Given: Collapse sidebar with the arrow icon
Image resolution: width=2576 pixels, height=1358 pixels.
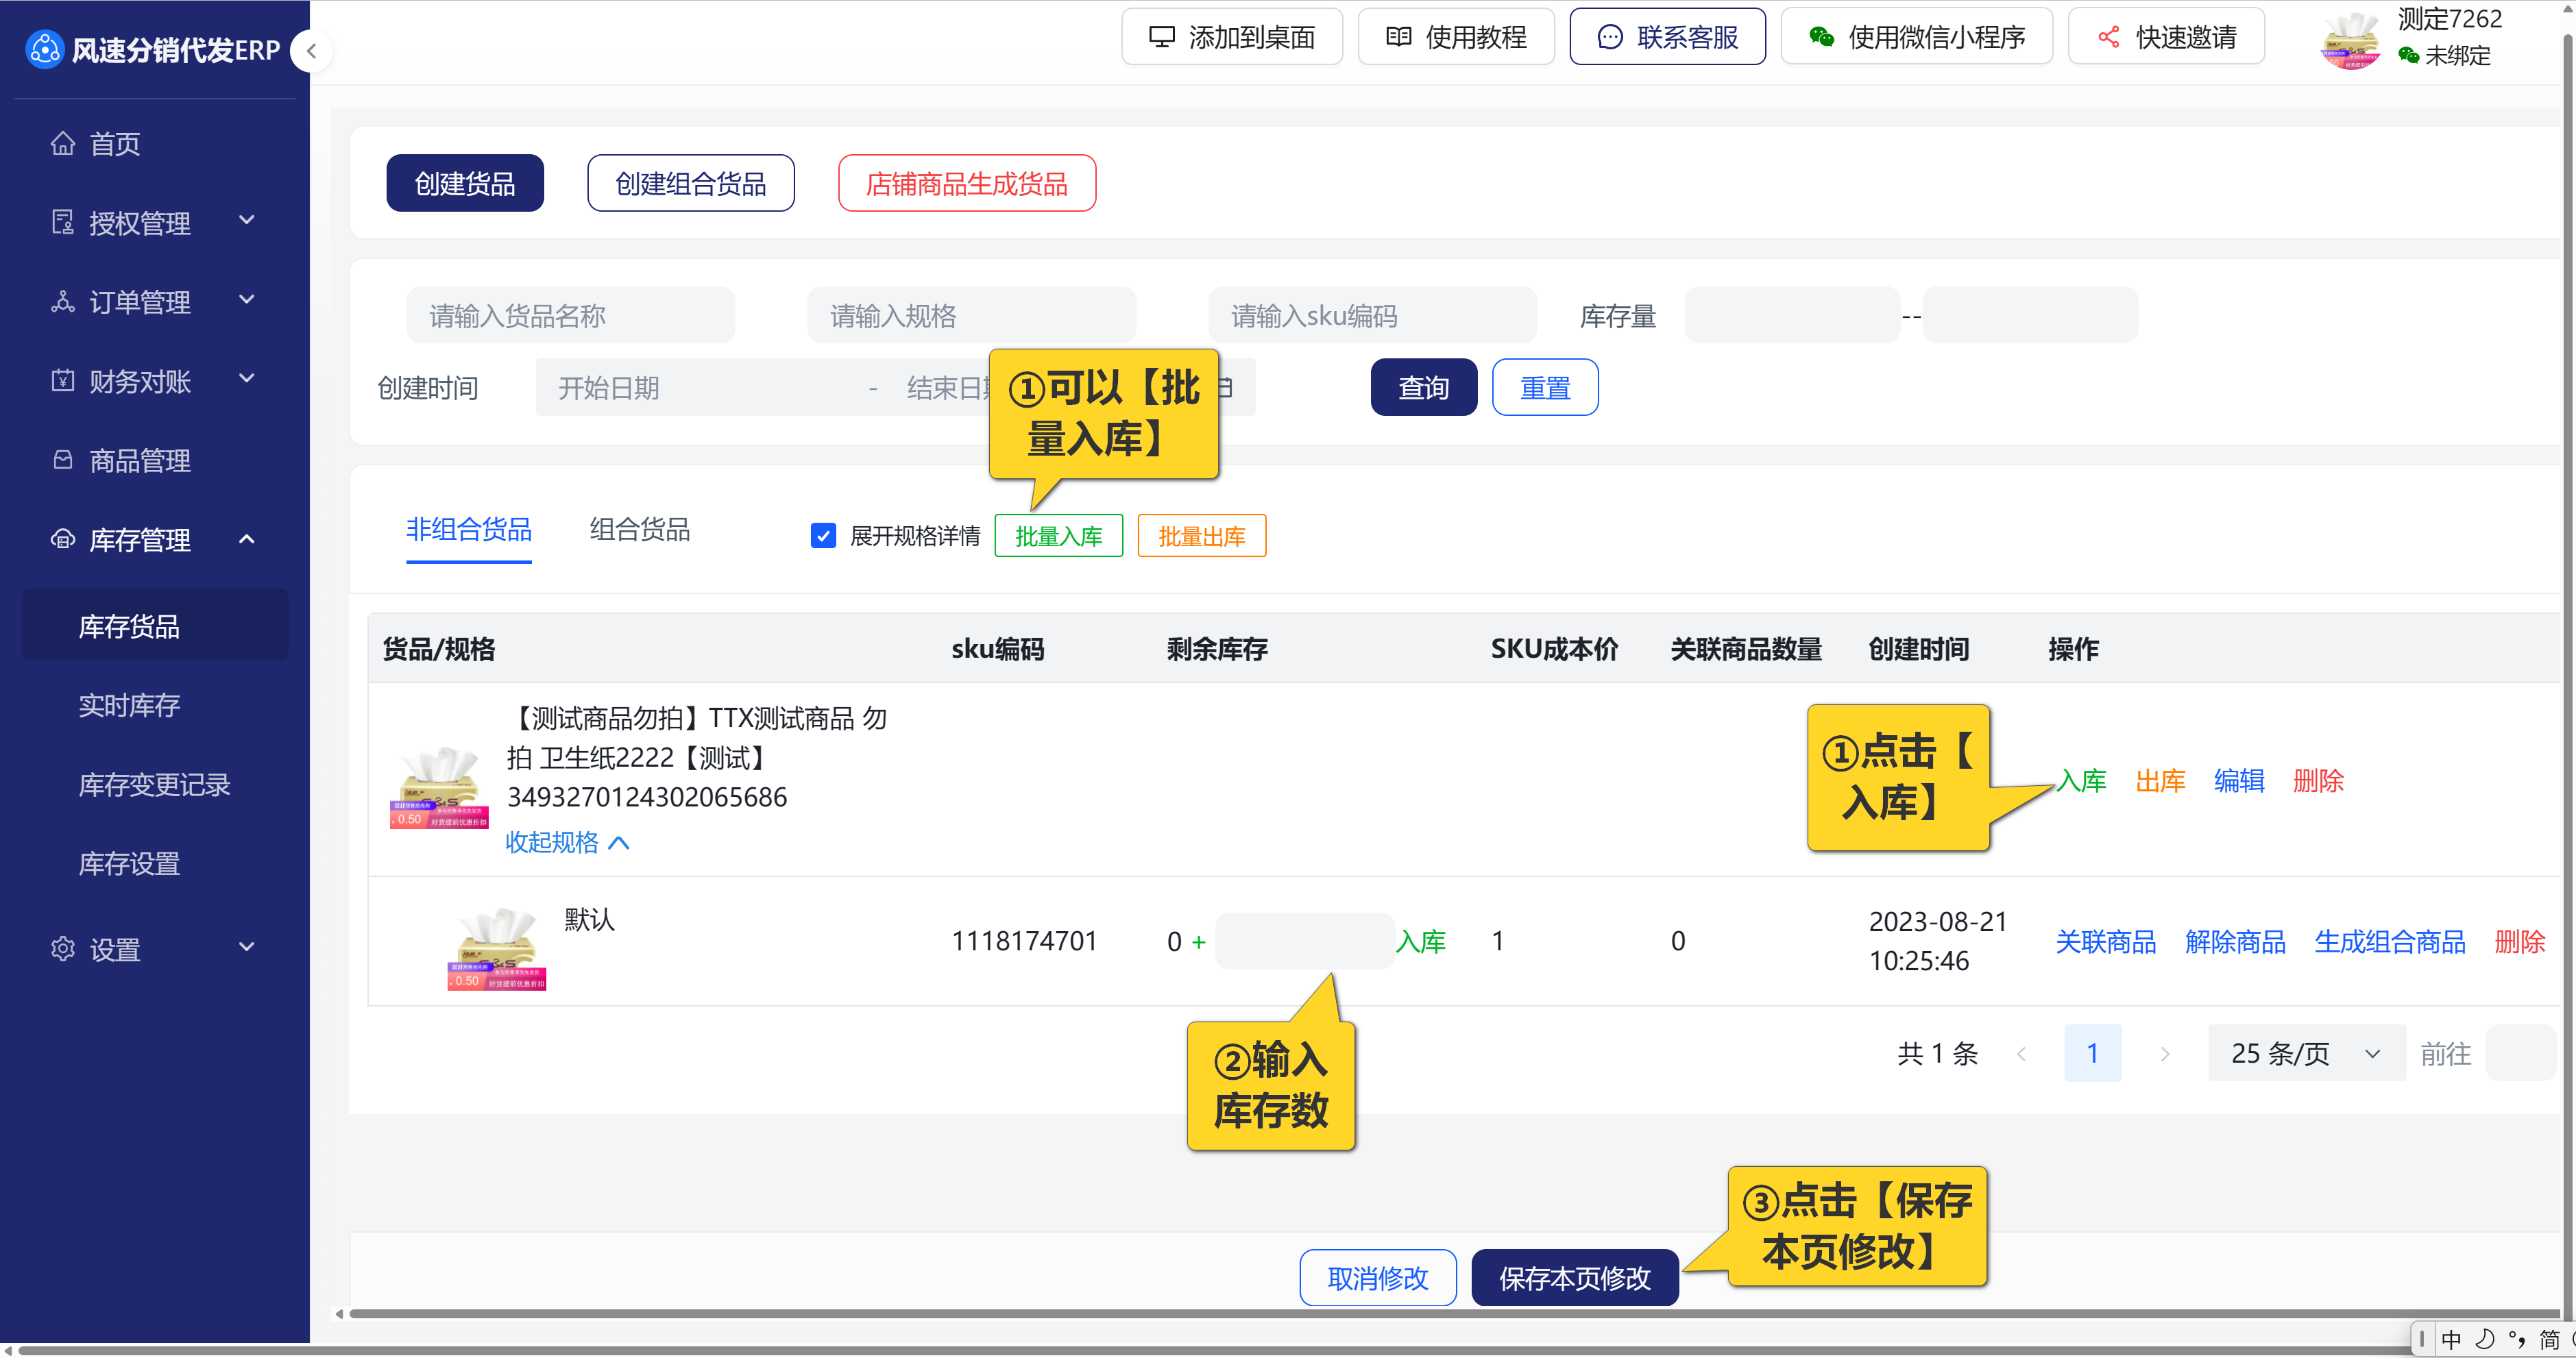Looking at the screenshot, I should coord(312,51).
